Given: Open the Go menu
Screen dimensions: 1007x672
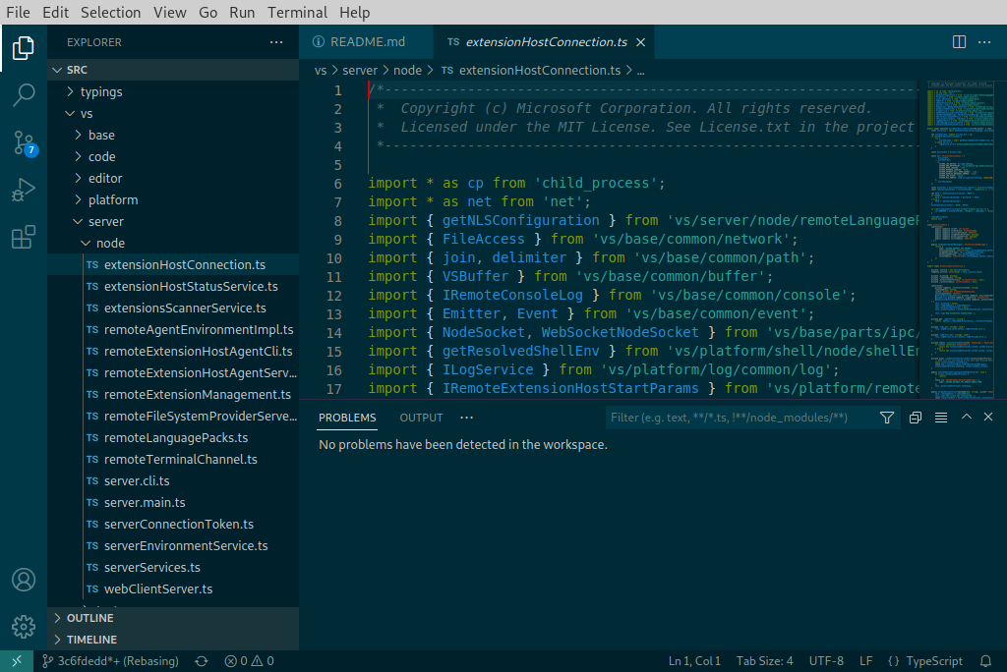Looking at the screenshot, I should [207, 12].
